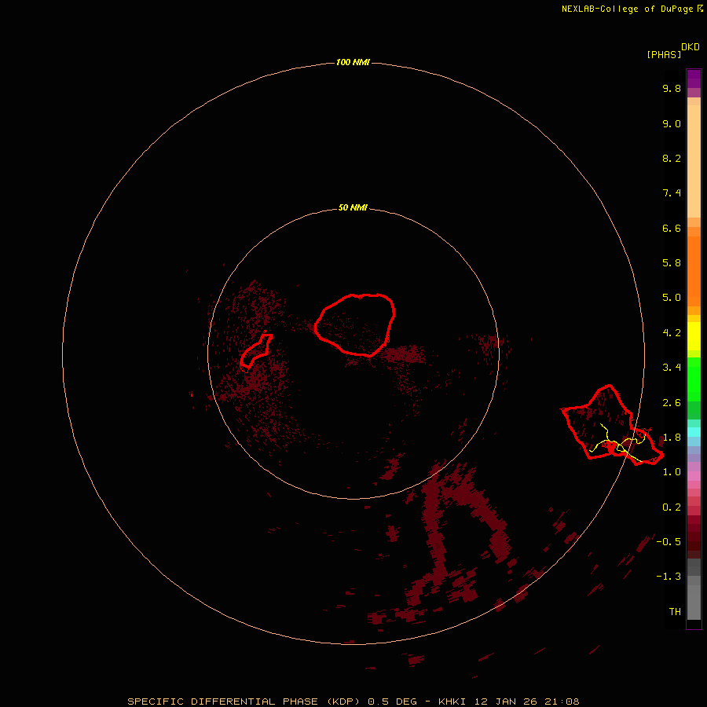Click the 8.2 scale value

[672, 158]
